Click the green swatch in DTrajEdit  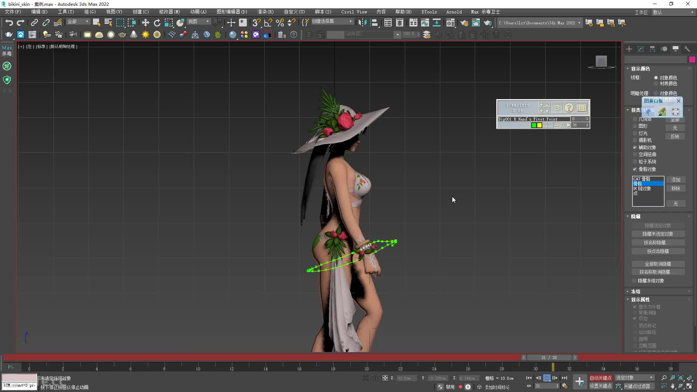534,125
